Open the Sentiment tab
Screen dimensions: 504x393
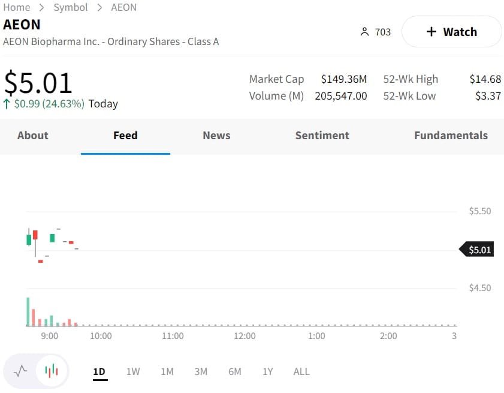click(x=322, y=136)
